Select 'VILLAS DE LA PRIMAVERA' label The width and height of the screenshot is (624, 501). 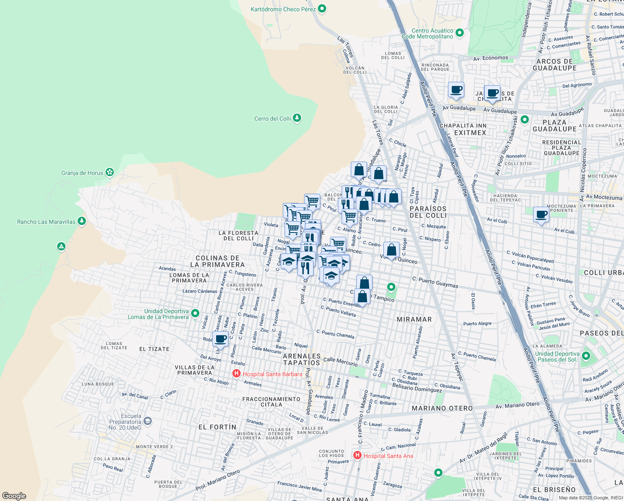click(x=194, y=370)
